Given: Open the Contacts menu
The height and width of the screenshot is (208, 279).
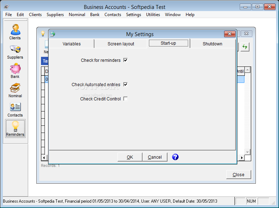Looking at the screenshot, I should click(x=113, y=15).
